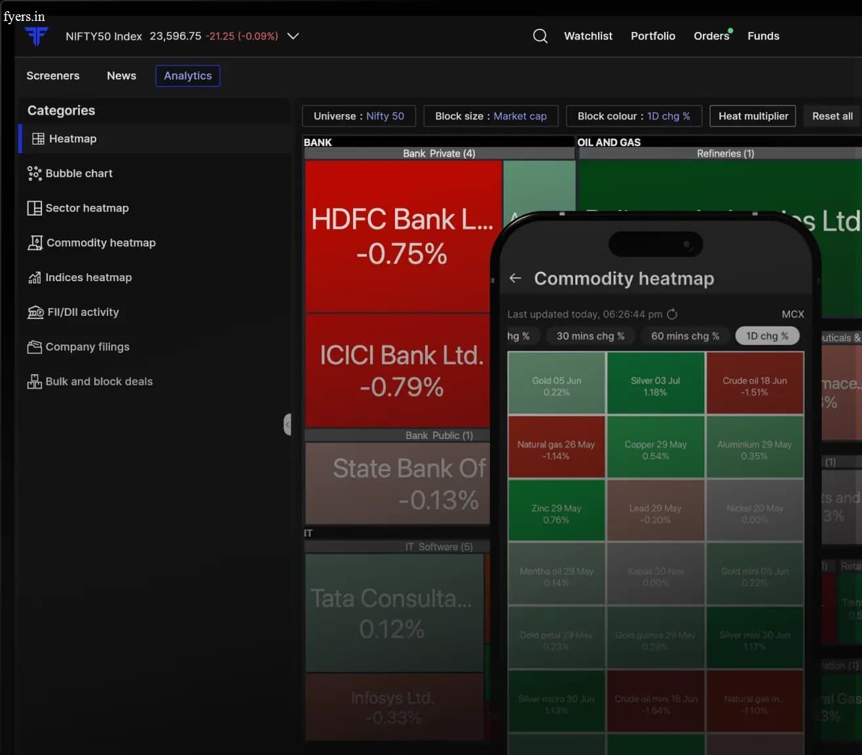Click the Bulk and block deals icon

(x=35, y=381)
